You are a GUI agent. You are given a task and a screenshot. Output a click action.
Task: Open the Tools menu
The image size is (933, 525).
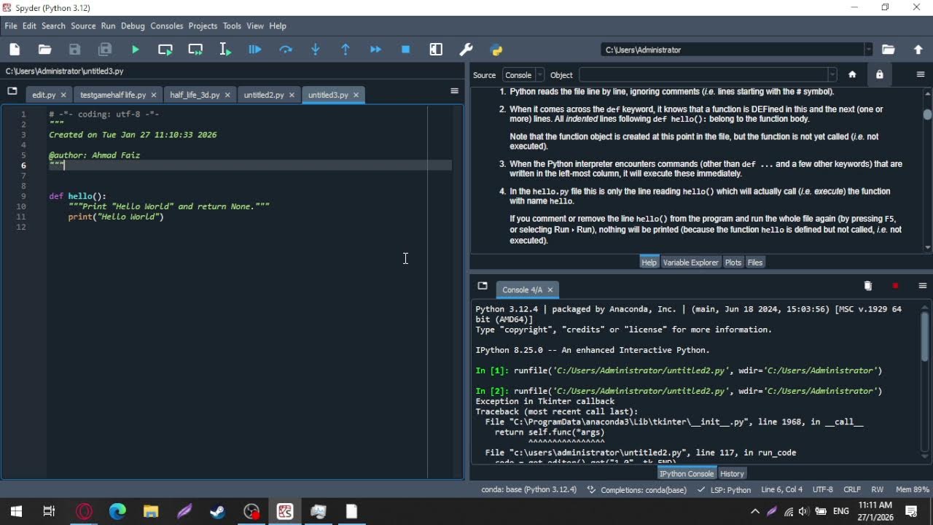point(232,26)
